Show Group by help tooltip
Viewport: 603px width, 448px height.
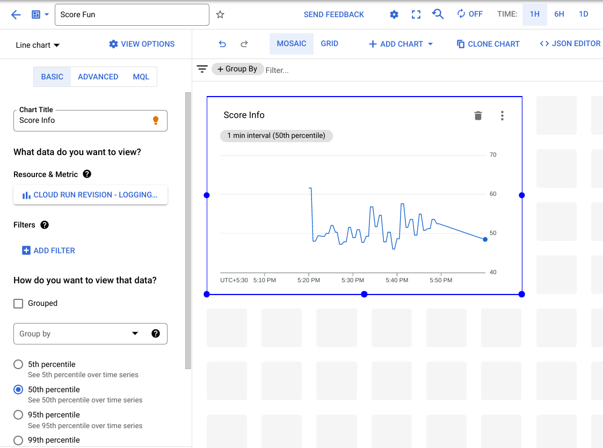pos(155,334)
